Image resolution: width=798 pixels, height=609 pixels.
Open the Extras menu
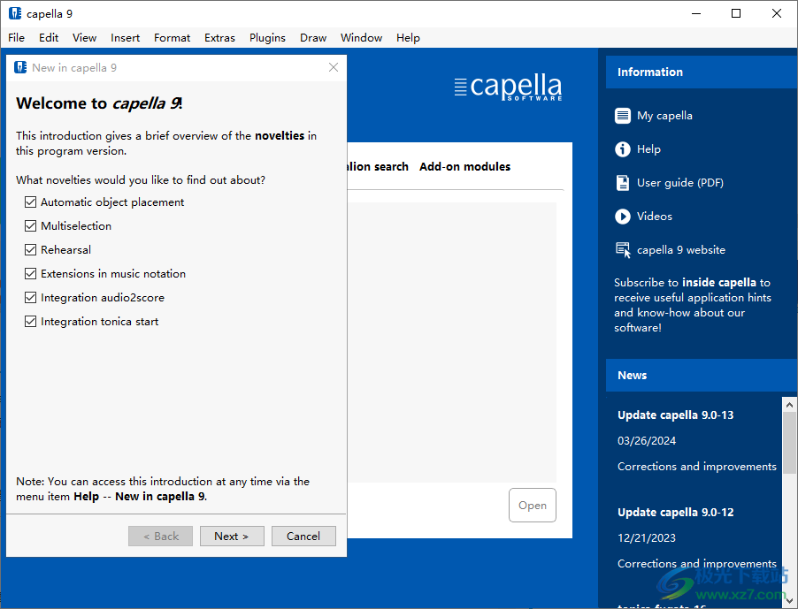pos(219,37)
